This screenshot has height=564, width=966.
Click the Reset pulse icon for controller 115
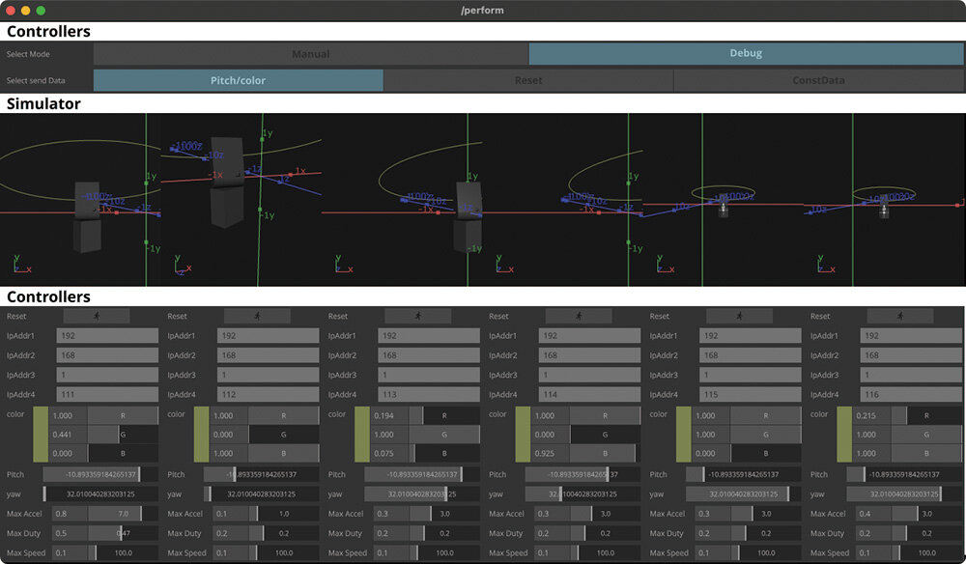pos(738,316)
